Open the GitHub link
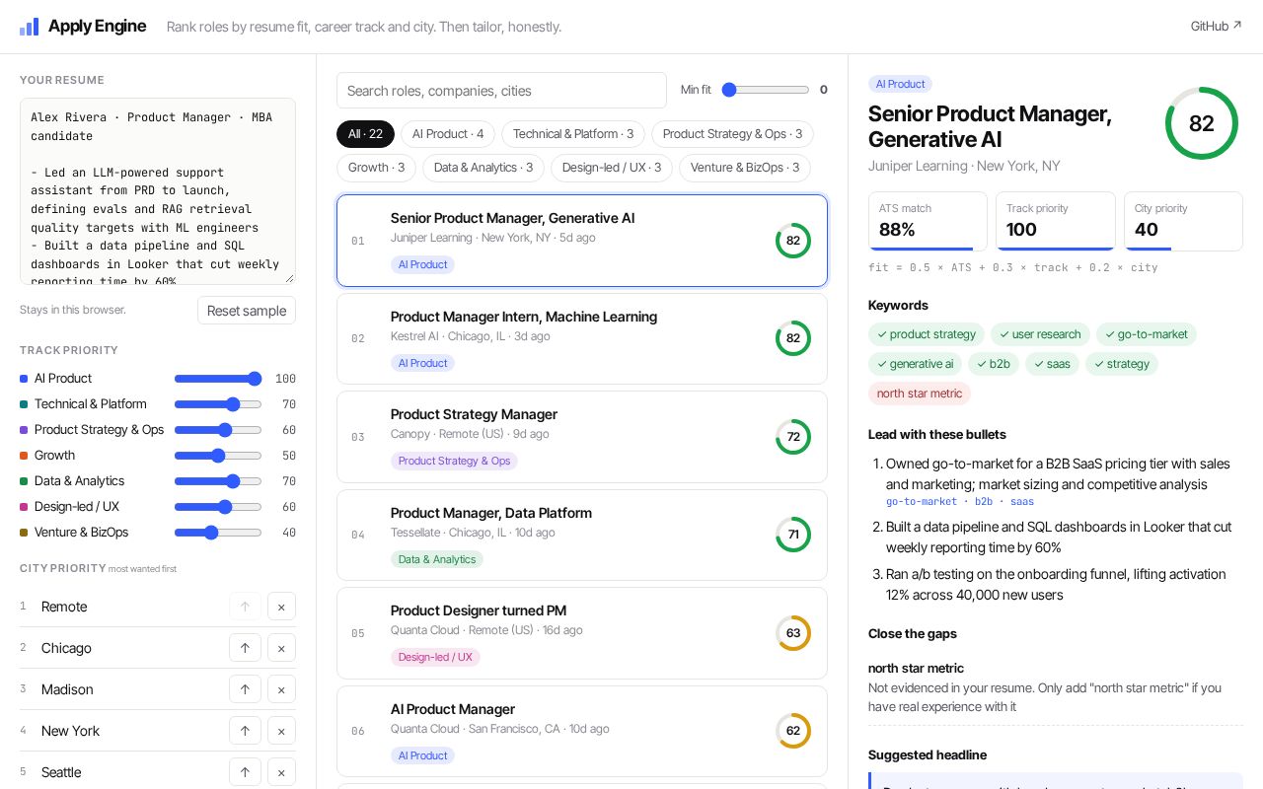The image size is (1263, 789). 1217,27
